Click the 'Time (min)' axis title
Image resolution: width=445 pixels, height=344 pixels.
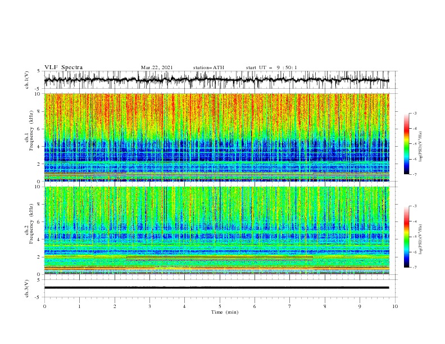click(225, 312)
